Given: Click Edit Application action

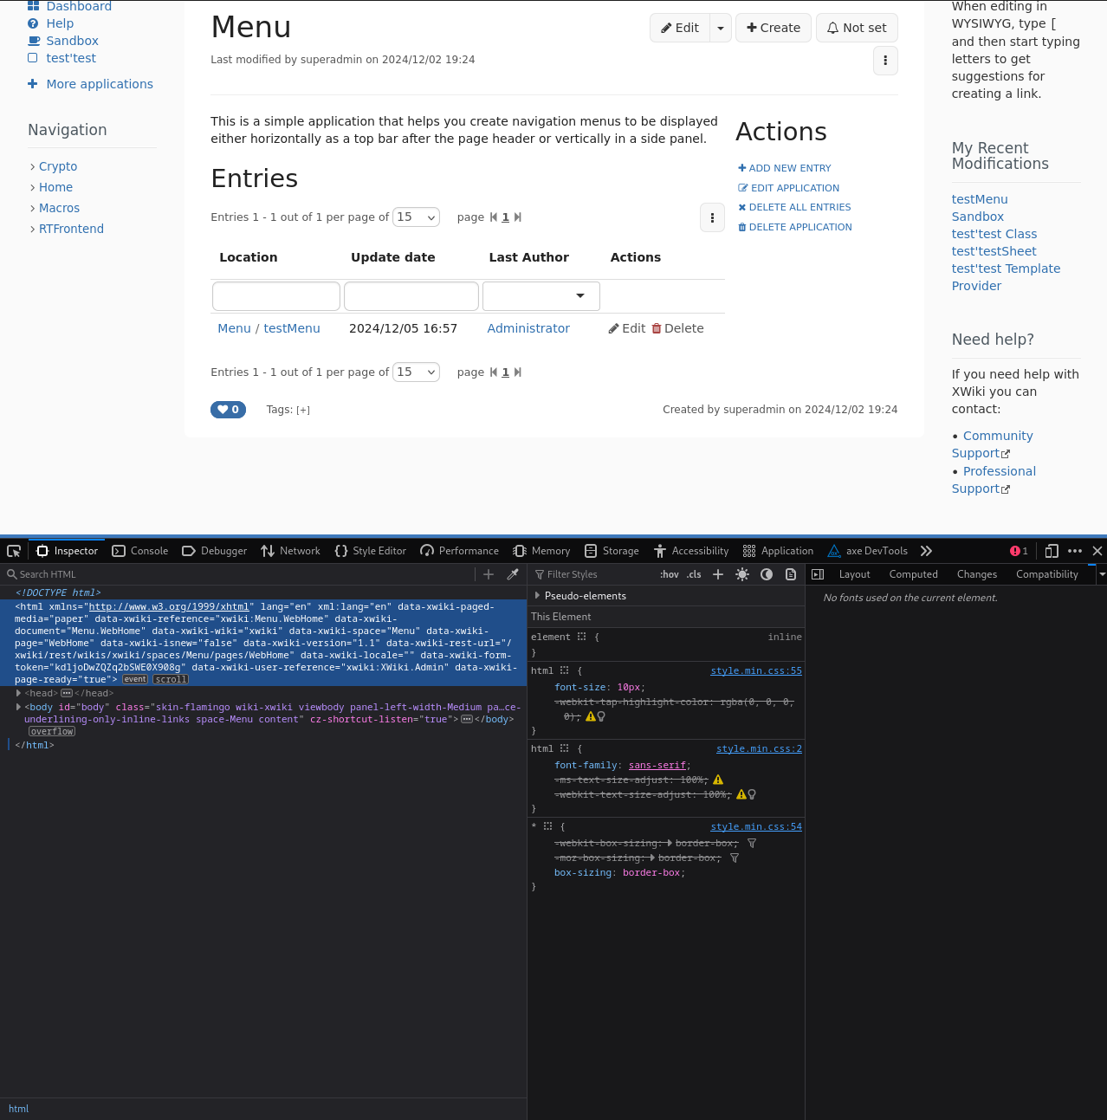Looking at the screenshot, I should [789, 188].
